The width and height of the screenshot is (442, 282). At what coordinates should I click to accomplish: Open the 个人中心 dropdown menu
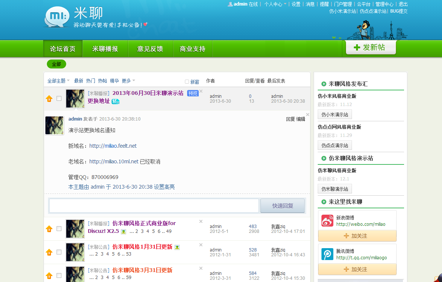(275, 4)
